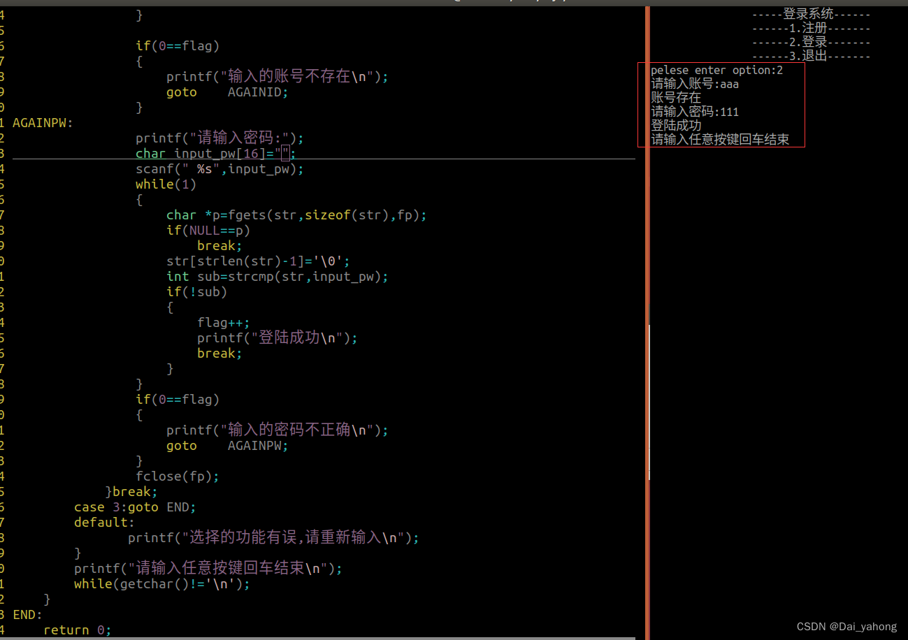
Task: Click "登陆成功" in the terminal output pane
Action: pyautogui.click(x=676, y=126)
